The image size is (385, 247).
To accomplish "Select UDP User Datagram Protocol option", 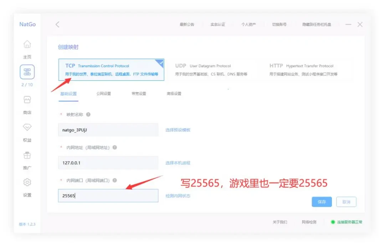I will tap(211, 70).
